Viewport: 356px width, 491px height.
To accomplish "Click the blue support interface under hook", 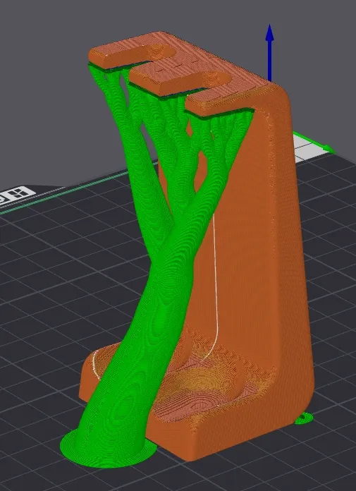I will [x=177, y=96].
